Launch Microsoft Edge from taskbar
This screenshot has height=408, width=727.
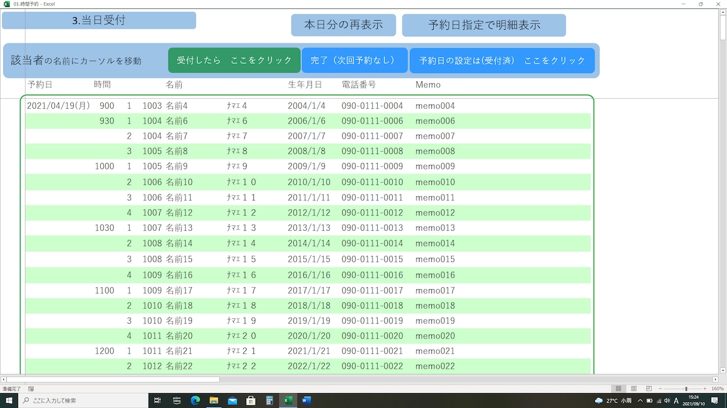click(195, 400)
